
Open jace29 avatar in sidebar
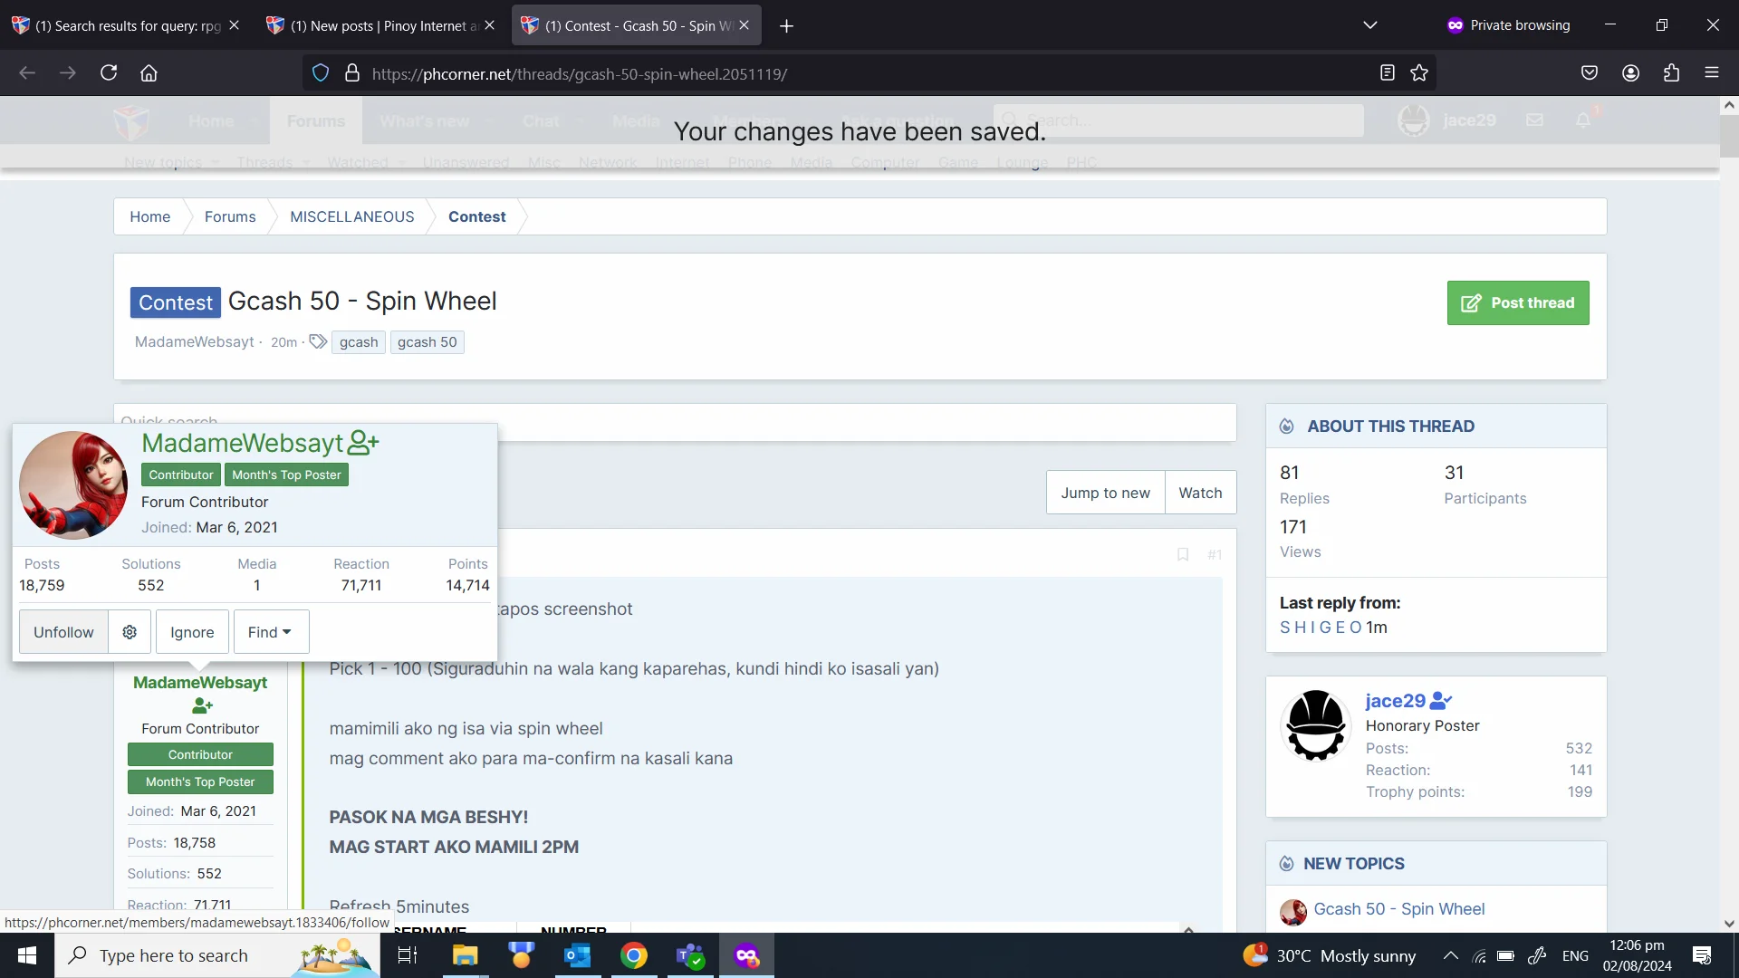tap(1316, 724)
